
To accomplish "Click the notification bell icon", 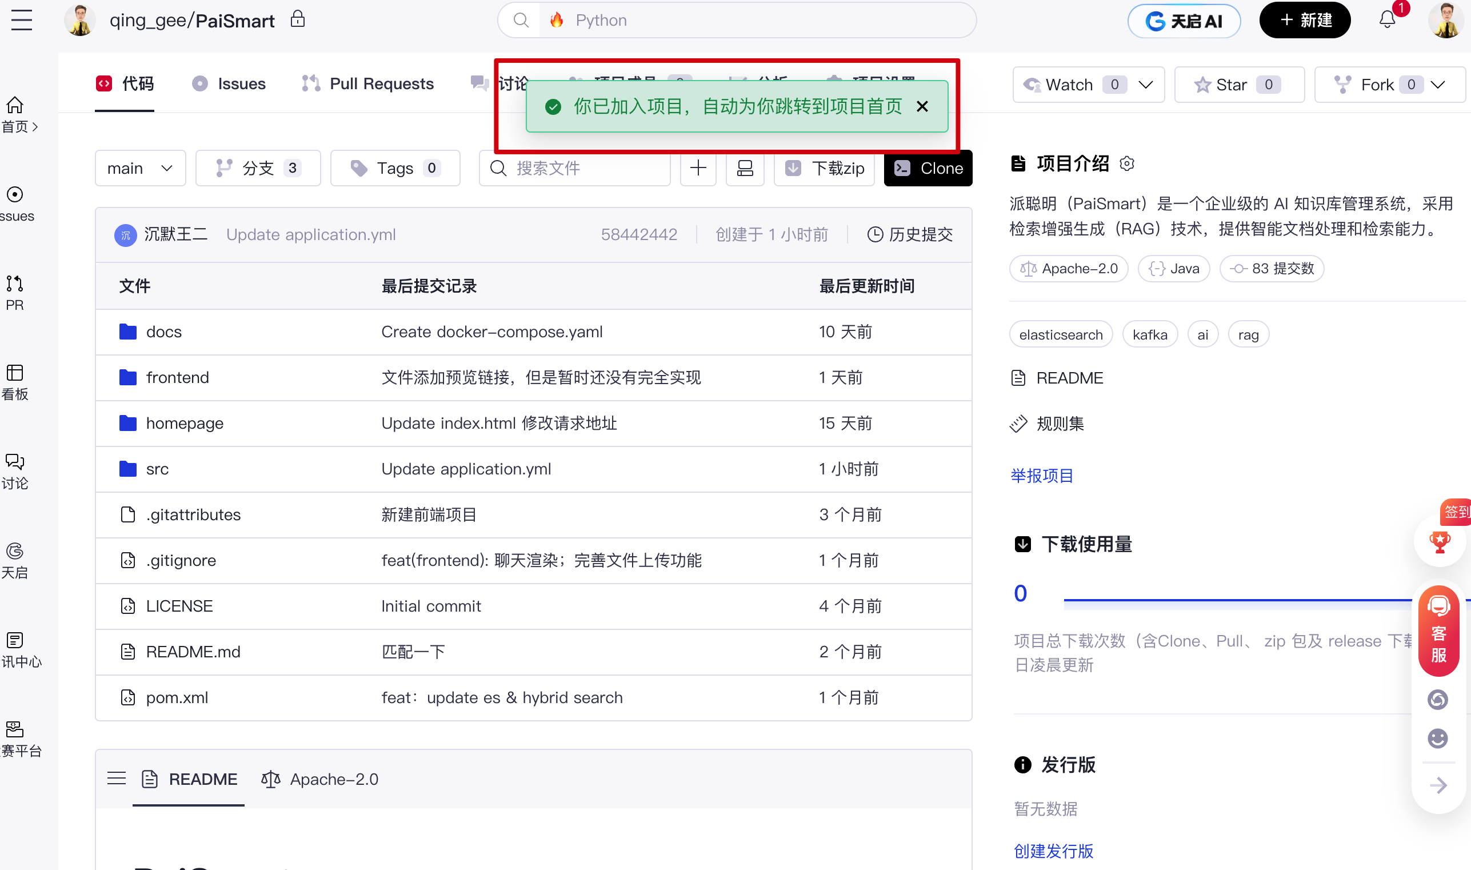I will 1386,20.
